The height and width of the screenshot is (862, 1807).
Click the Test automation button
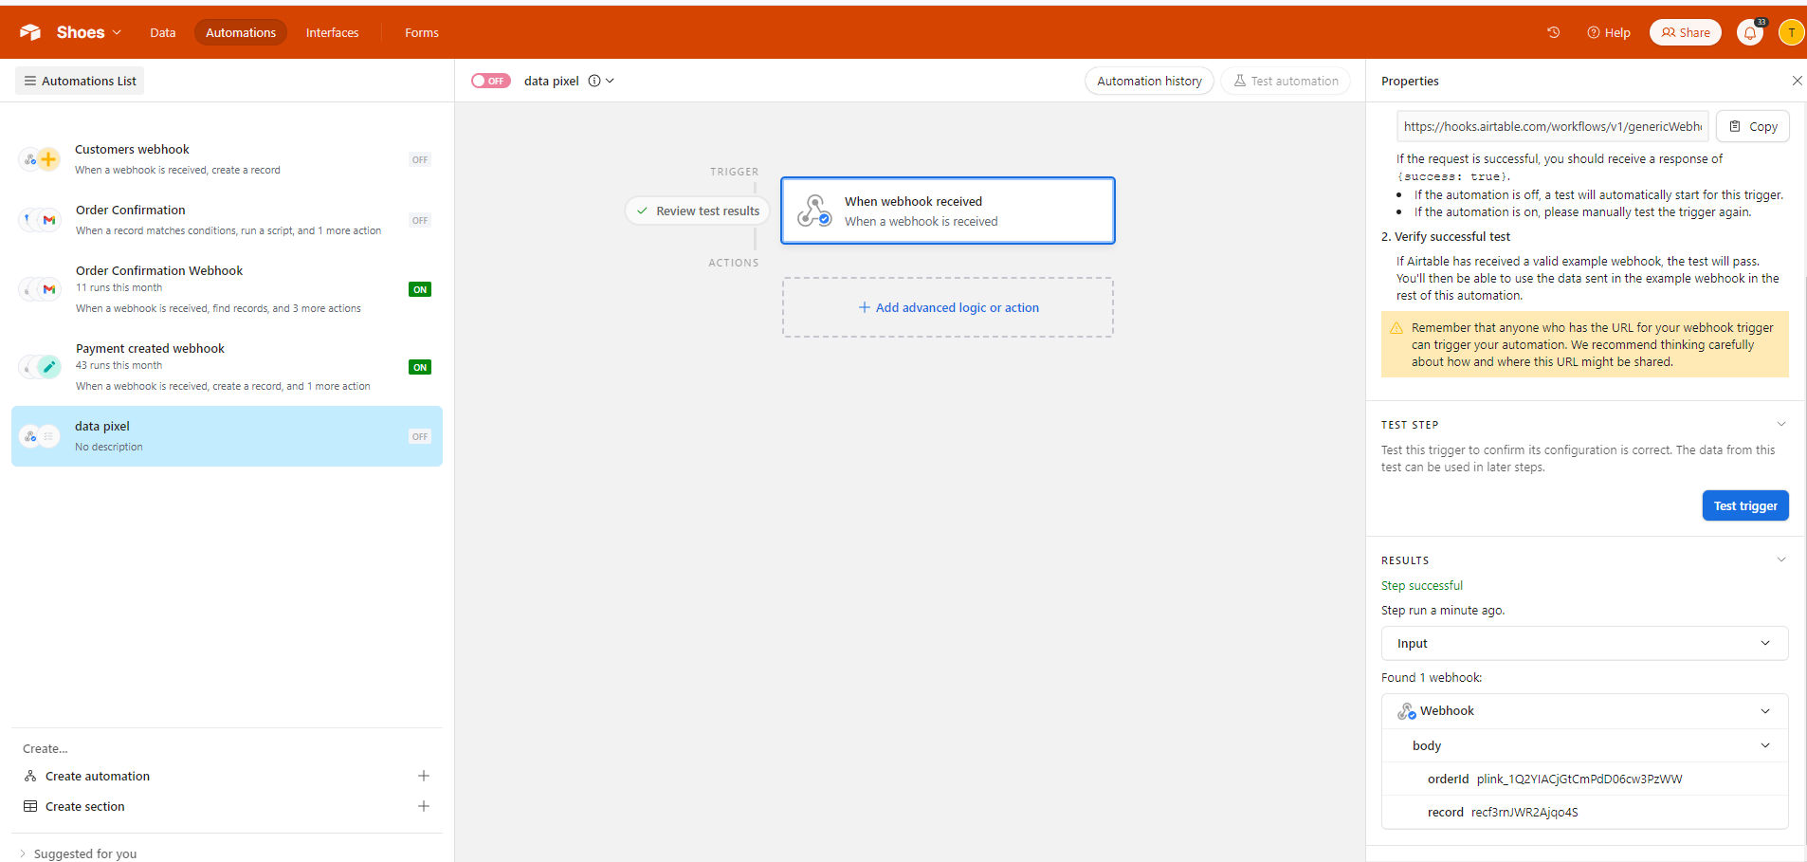1286,81
